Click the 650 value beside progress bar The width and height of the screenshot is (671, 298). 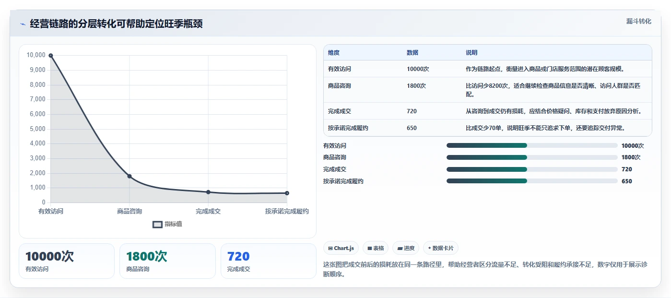click(626, 181)
